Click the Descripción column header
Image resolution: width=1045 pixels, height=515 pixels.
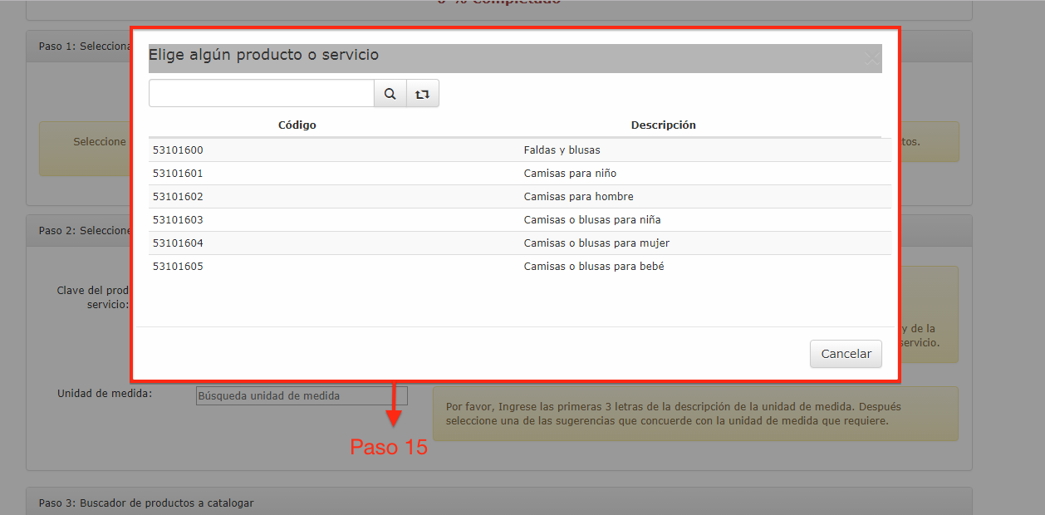pyautogui.click(x=663, y=125)
